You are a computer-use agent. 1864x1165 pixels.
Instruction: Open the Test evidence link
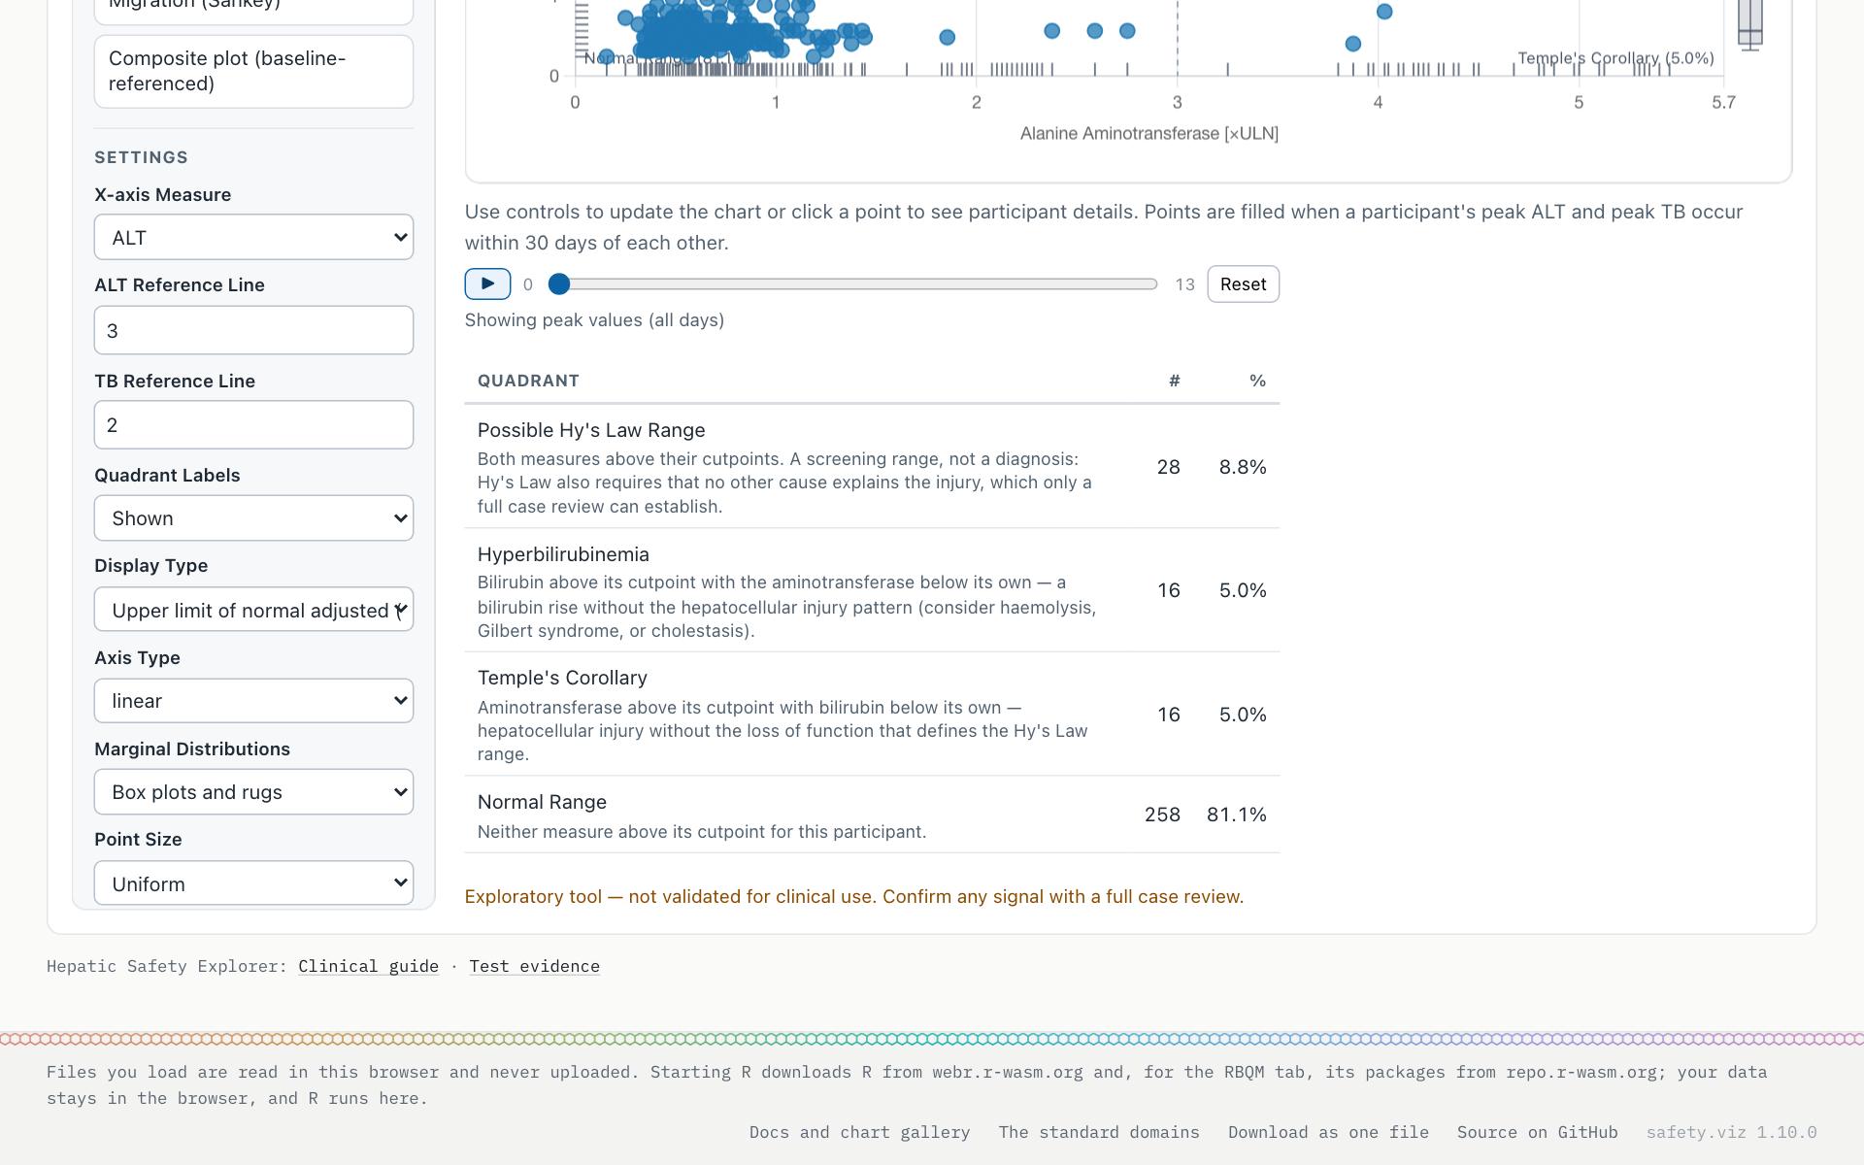(534, 967)
